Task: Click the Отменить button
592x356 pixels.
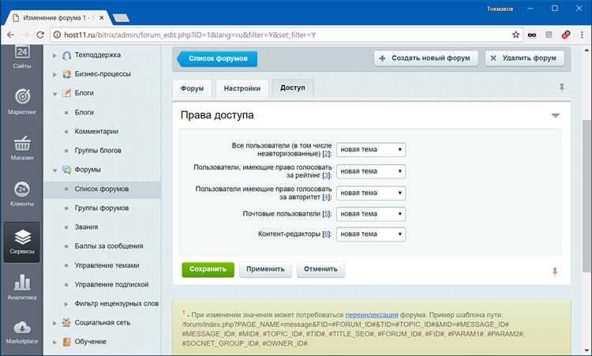Action: coord(320,269)
